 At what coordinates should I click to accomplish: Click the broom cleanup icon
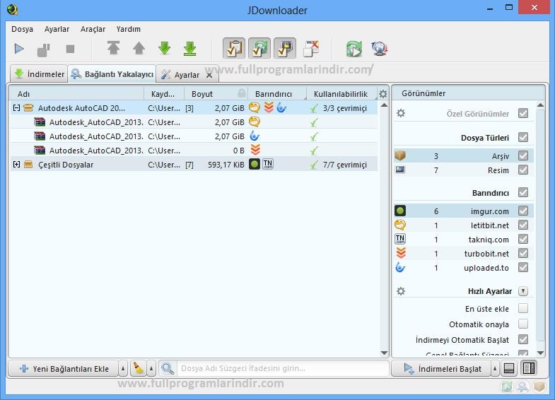coord(139,369)
